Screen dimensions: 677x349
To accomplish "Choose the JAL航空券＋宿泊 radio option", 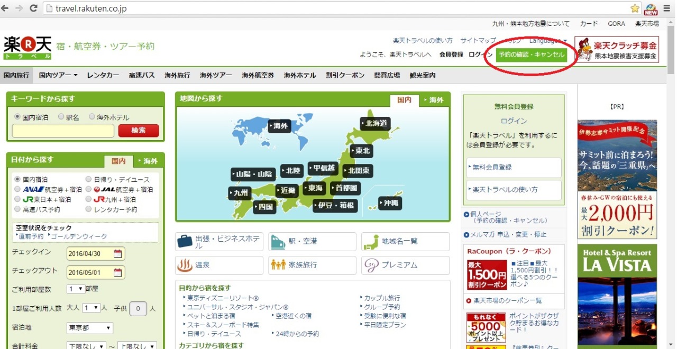I will click(88, 189).
